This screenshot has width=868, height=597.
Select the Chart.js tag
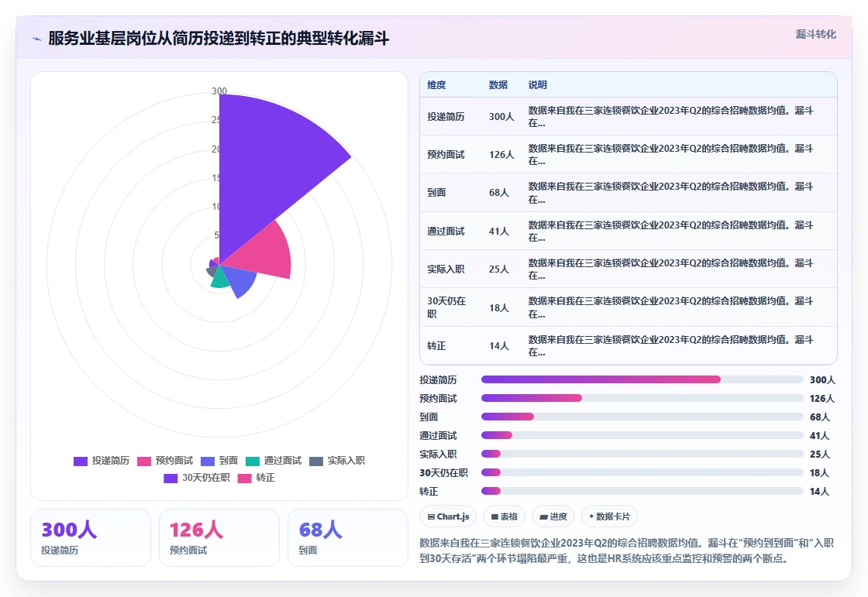coord(449,516)
